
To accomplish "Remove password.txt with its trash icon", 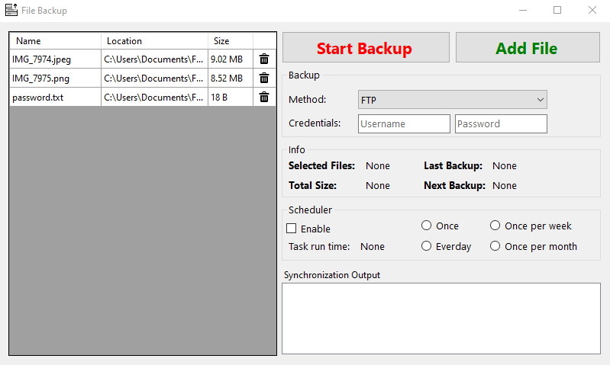I will click(x=264, y=97).
